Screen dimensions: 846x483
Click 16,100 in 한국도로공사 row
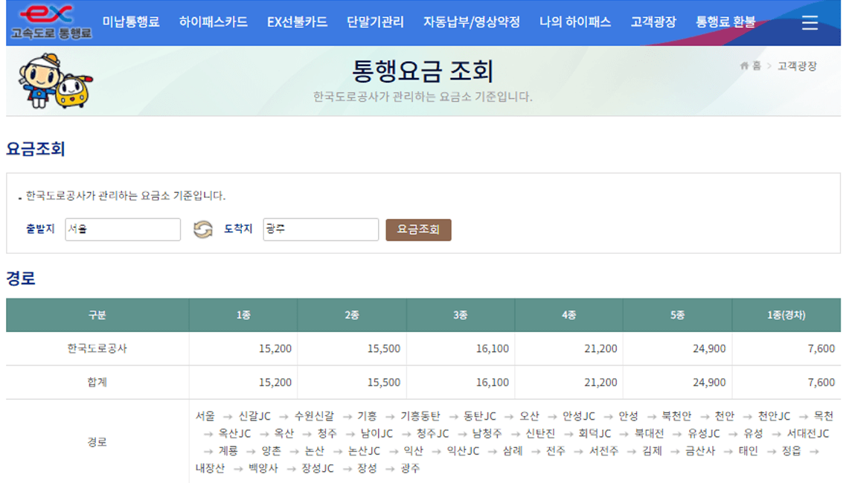492,348
